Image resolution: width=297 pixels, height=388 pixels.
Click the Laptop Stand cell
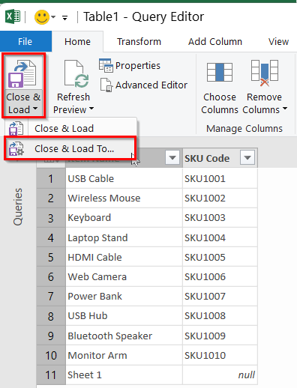click(x=124, y=237)
